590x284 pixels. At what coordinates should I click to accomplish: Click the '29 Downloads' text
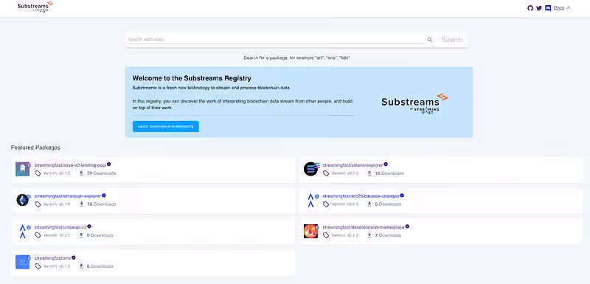click(x=101, y=173)
